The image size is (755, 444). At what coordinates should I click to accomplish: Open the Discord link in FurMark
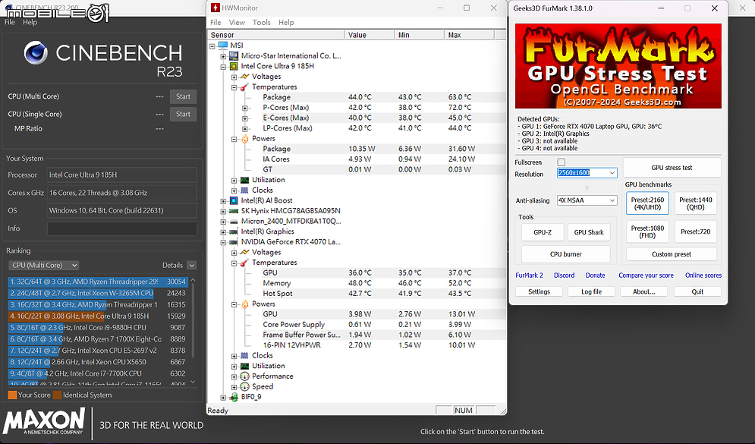tap(565, 276)
